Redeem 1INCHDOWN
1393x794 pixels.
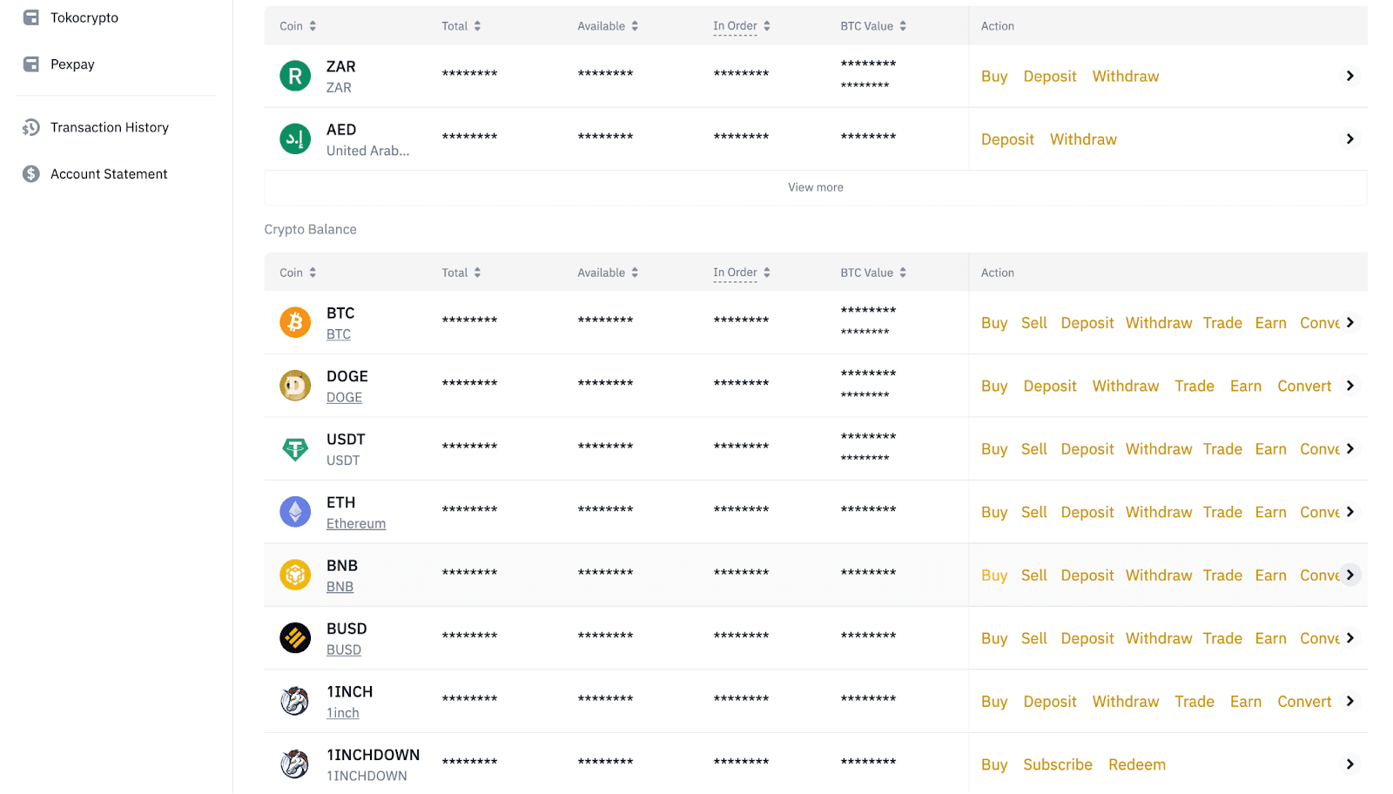[1137, 764]
